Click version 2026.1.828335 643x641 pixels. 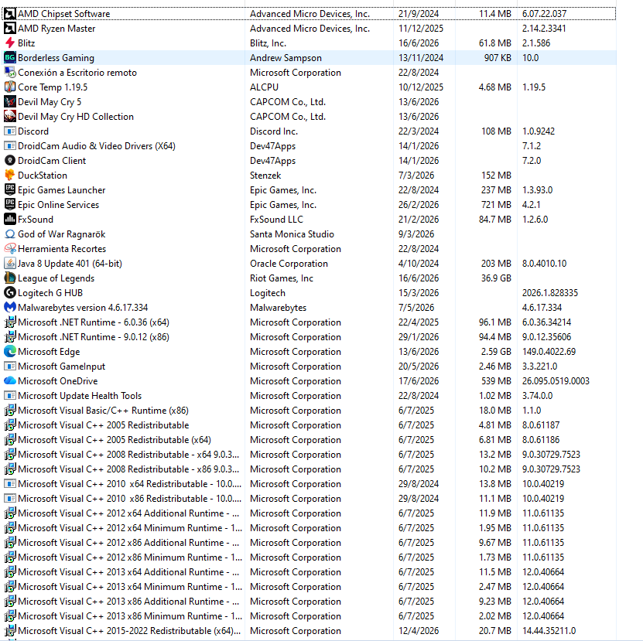(550, 293)
